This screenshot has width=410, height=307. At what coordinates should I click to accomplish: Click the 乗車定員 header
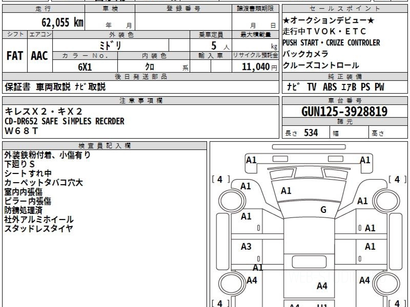211,34
